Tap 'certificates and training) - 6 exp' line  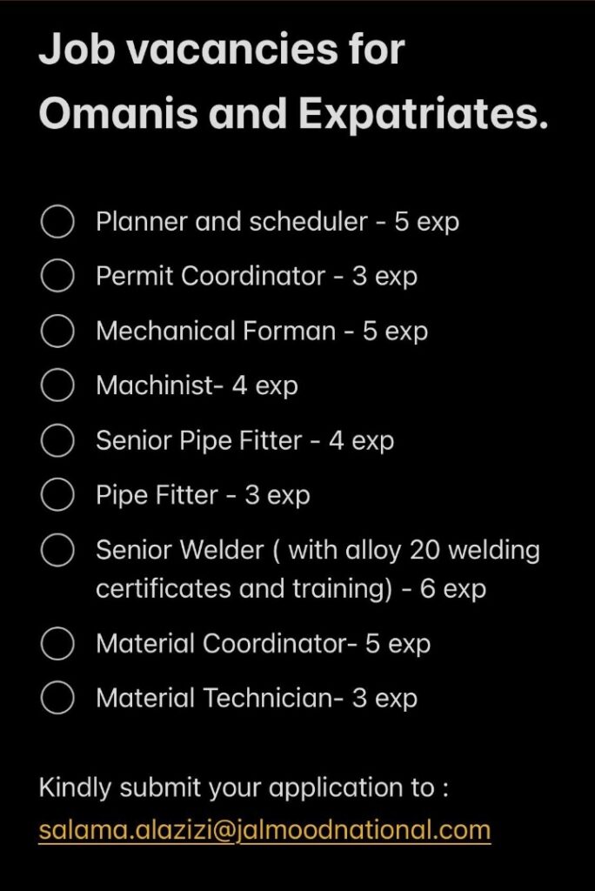[x=291, y=589]
